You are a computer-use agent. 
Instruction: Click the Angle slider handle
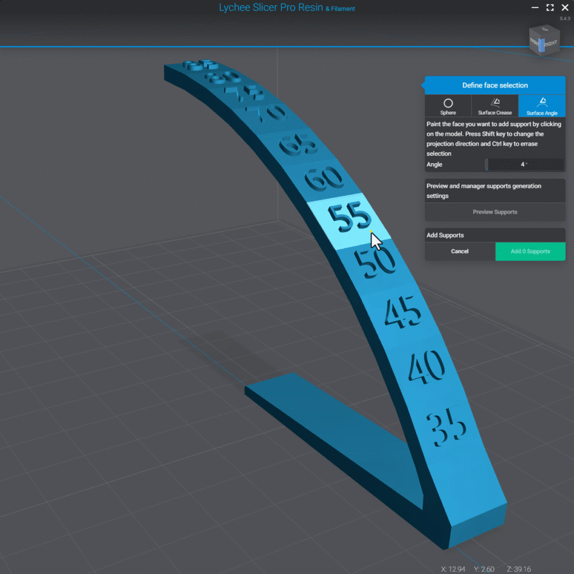tap(486, 164)
